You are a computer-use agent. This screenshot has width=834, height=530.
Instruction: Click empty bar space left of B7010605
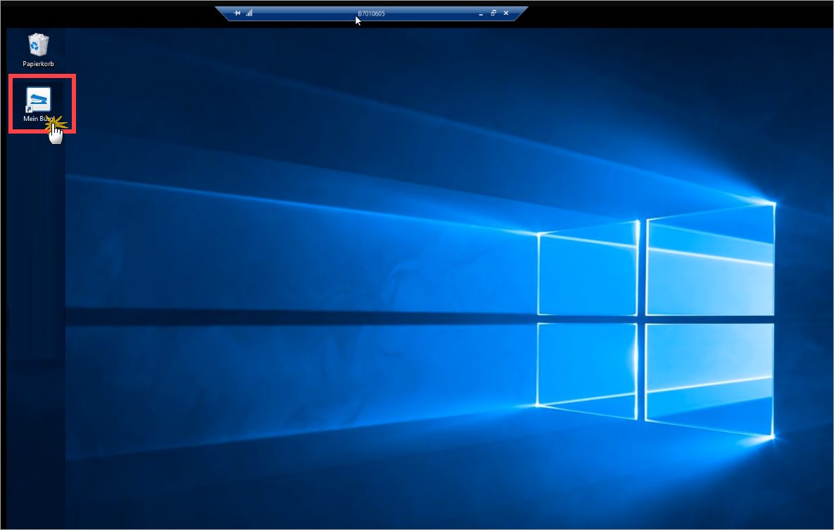tap(303, 13)
